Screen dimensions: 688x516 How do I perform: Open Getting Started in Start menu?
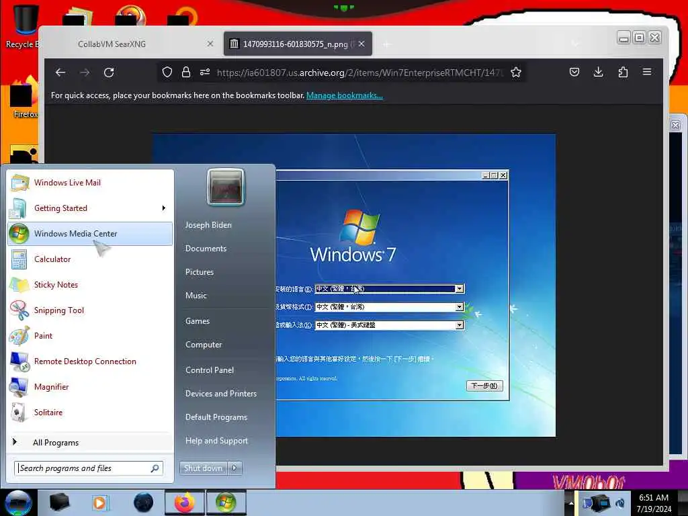[91, 208]
